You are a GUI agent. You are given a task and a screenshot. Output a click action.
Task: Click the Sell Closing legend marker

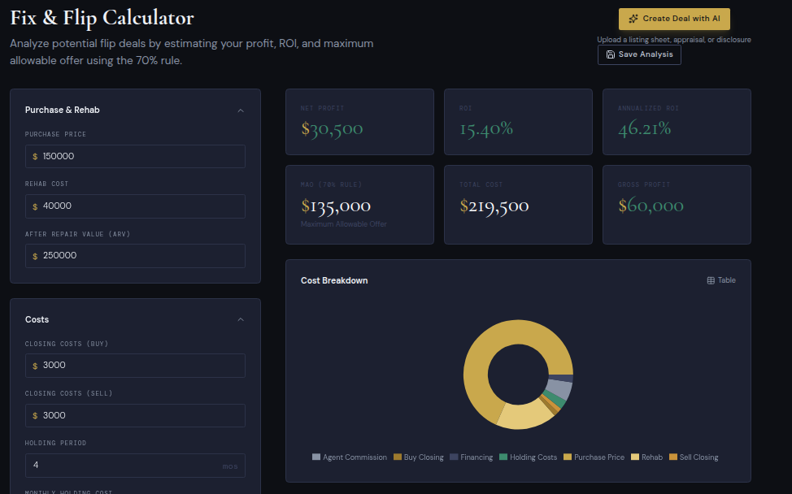pos(672,457)
